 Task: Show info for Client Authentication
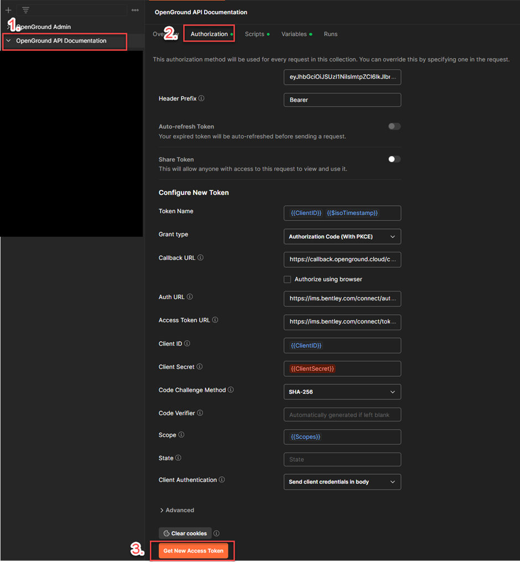(x=222, y=480)
